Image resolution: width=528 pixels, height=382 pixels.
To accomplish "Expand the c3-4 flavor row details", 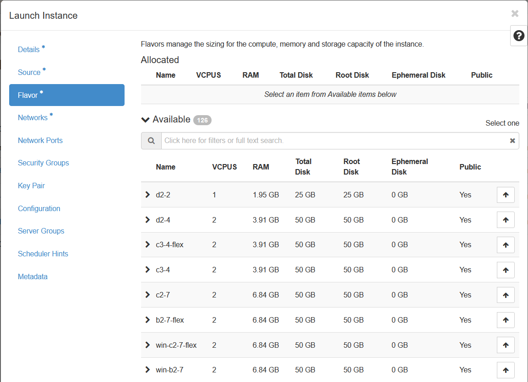I will click(147, 270).
